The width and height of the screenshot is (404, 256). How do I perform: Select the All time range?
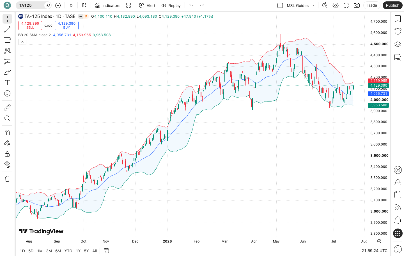(95, 251)
